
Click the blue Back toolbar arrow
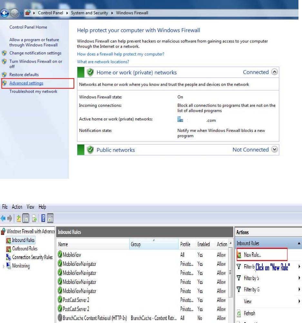point(3,218)
